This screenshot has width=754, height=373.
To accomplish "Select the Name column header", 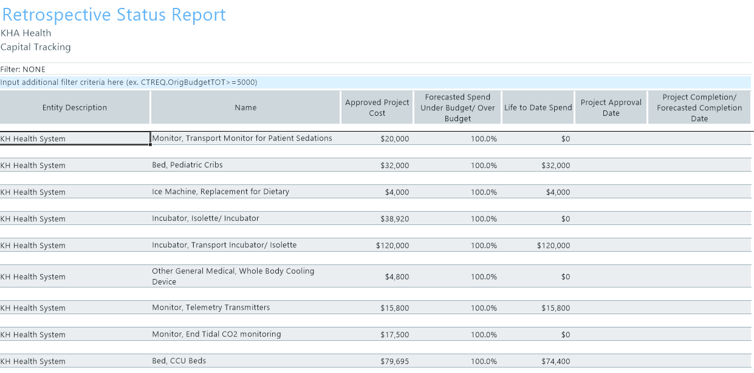I will (x=245, y=108).
